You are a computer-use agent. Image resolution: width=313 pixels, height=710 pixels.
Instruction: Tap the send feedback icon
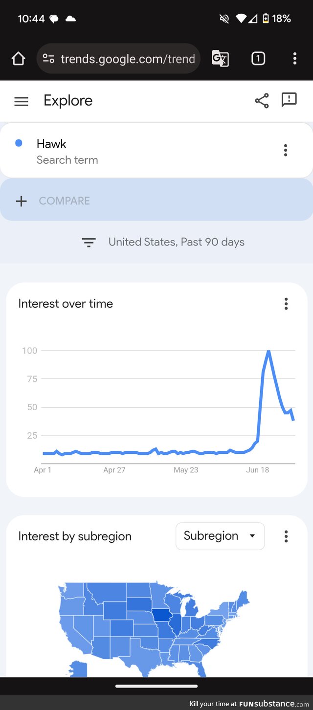(x=289, y=100)
